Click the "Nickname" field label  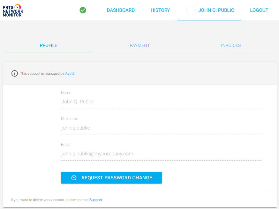69,119
